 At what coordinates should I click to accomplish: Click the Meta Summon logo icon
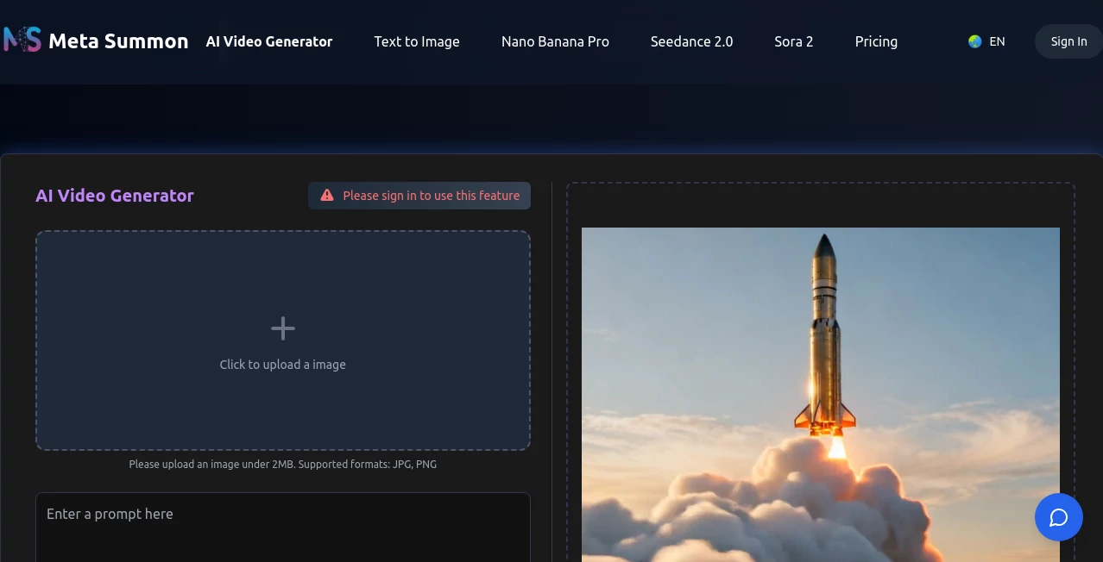pyautogui.click(x=20, y=40)
